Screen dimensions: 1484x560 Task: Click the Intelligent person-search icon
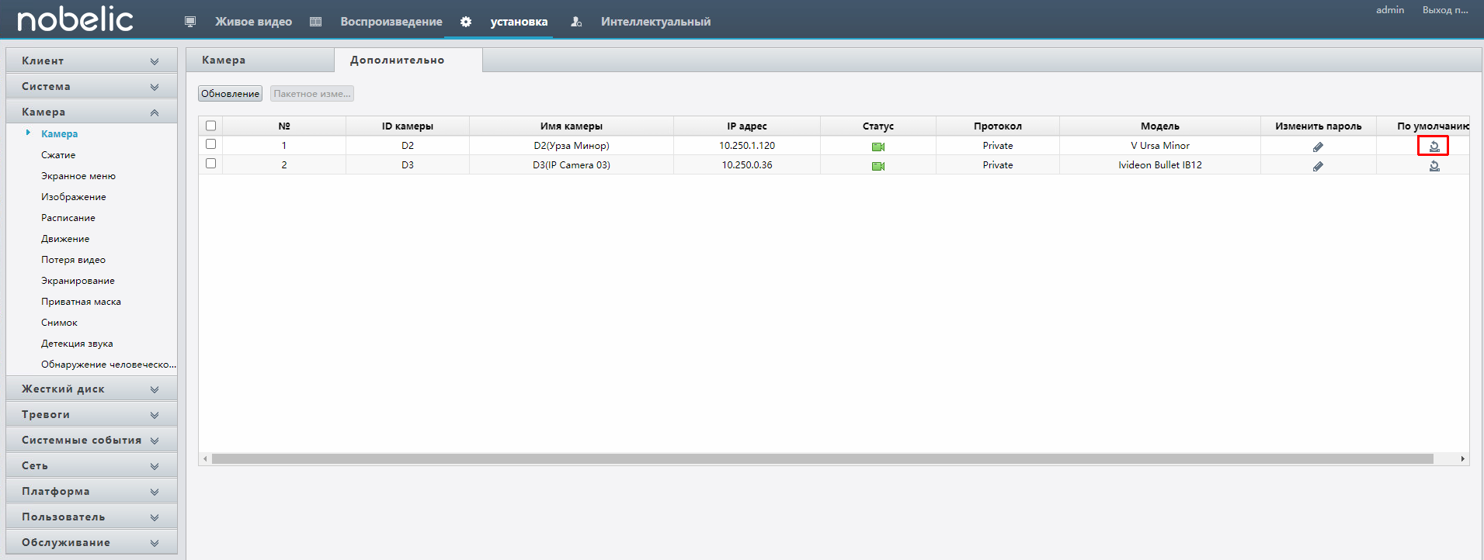click(576, 22)
